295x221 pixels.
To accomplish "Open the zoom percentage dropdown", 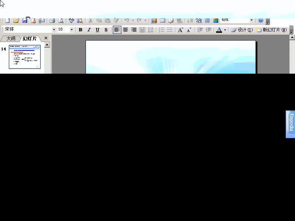I will [x=251, y=20].
